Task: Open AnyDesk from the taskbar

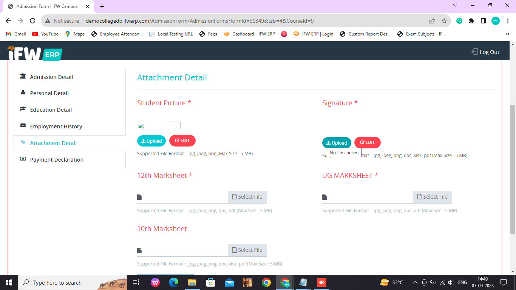Action: click(x=321, y=282)
